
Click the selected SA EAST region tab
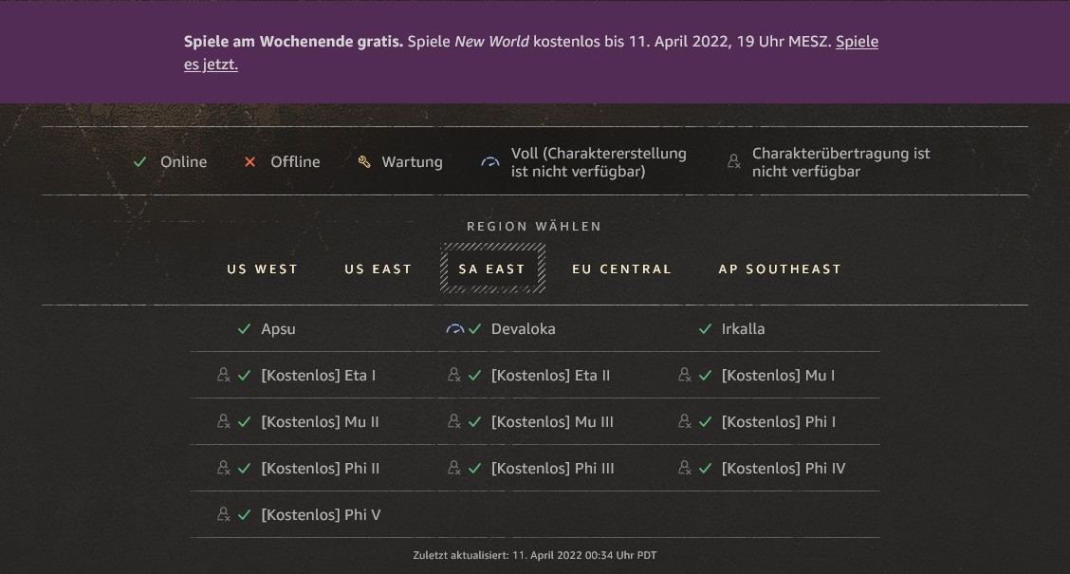491,269
